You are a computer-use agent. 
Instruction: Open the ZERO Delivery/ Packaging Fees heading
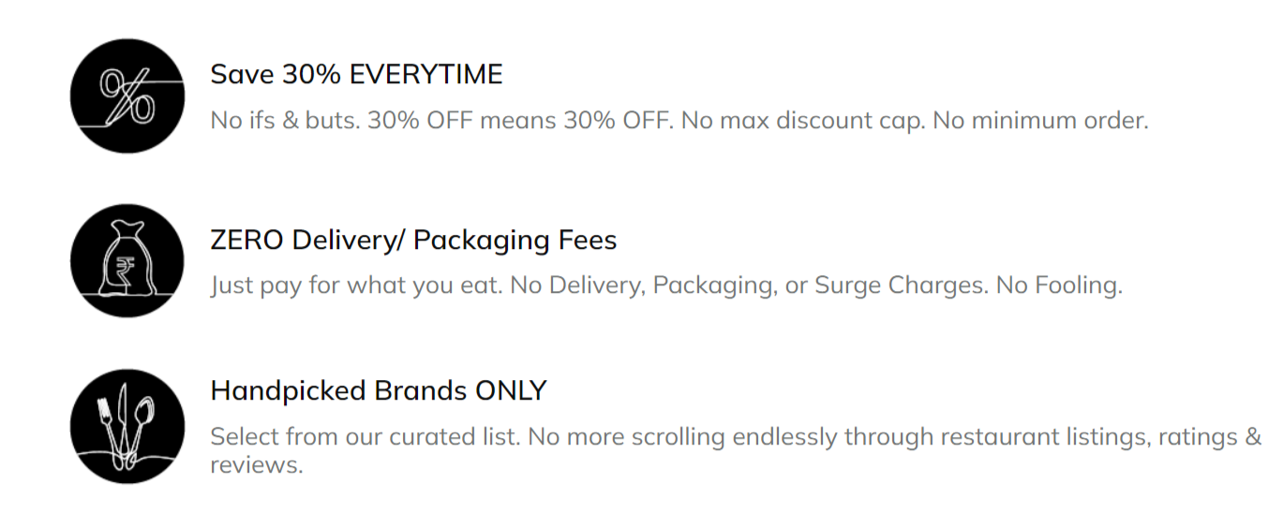pyautogui.click(x=413, y=241)
